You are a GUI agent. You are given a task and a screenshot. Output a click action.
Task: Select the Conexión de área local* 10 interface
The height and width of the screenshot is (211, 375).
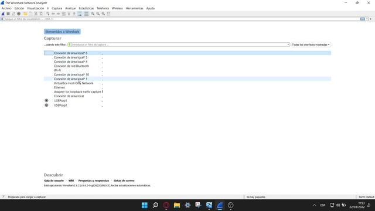[x=187, y=74]
